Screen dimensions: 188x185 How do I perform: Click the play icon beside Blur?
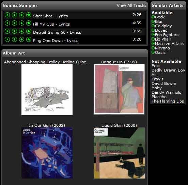click(x=153, y=21)
